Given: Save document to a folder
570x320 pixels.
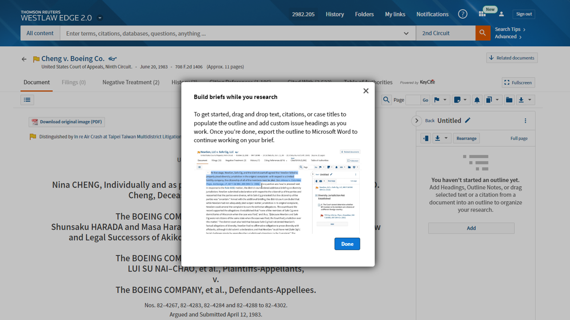Looking at the screenshot, I should coord(509,100).
